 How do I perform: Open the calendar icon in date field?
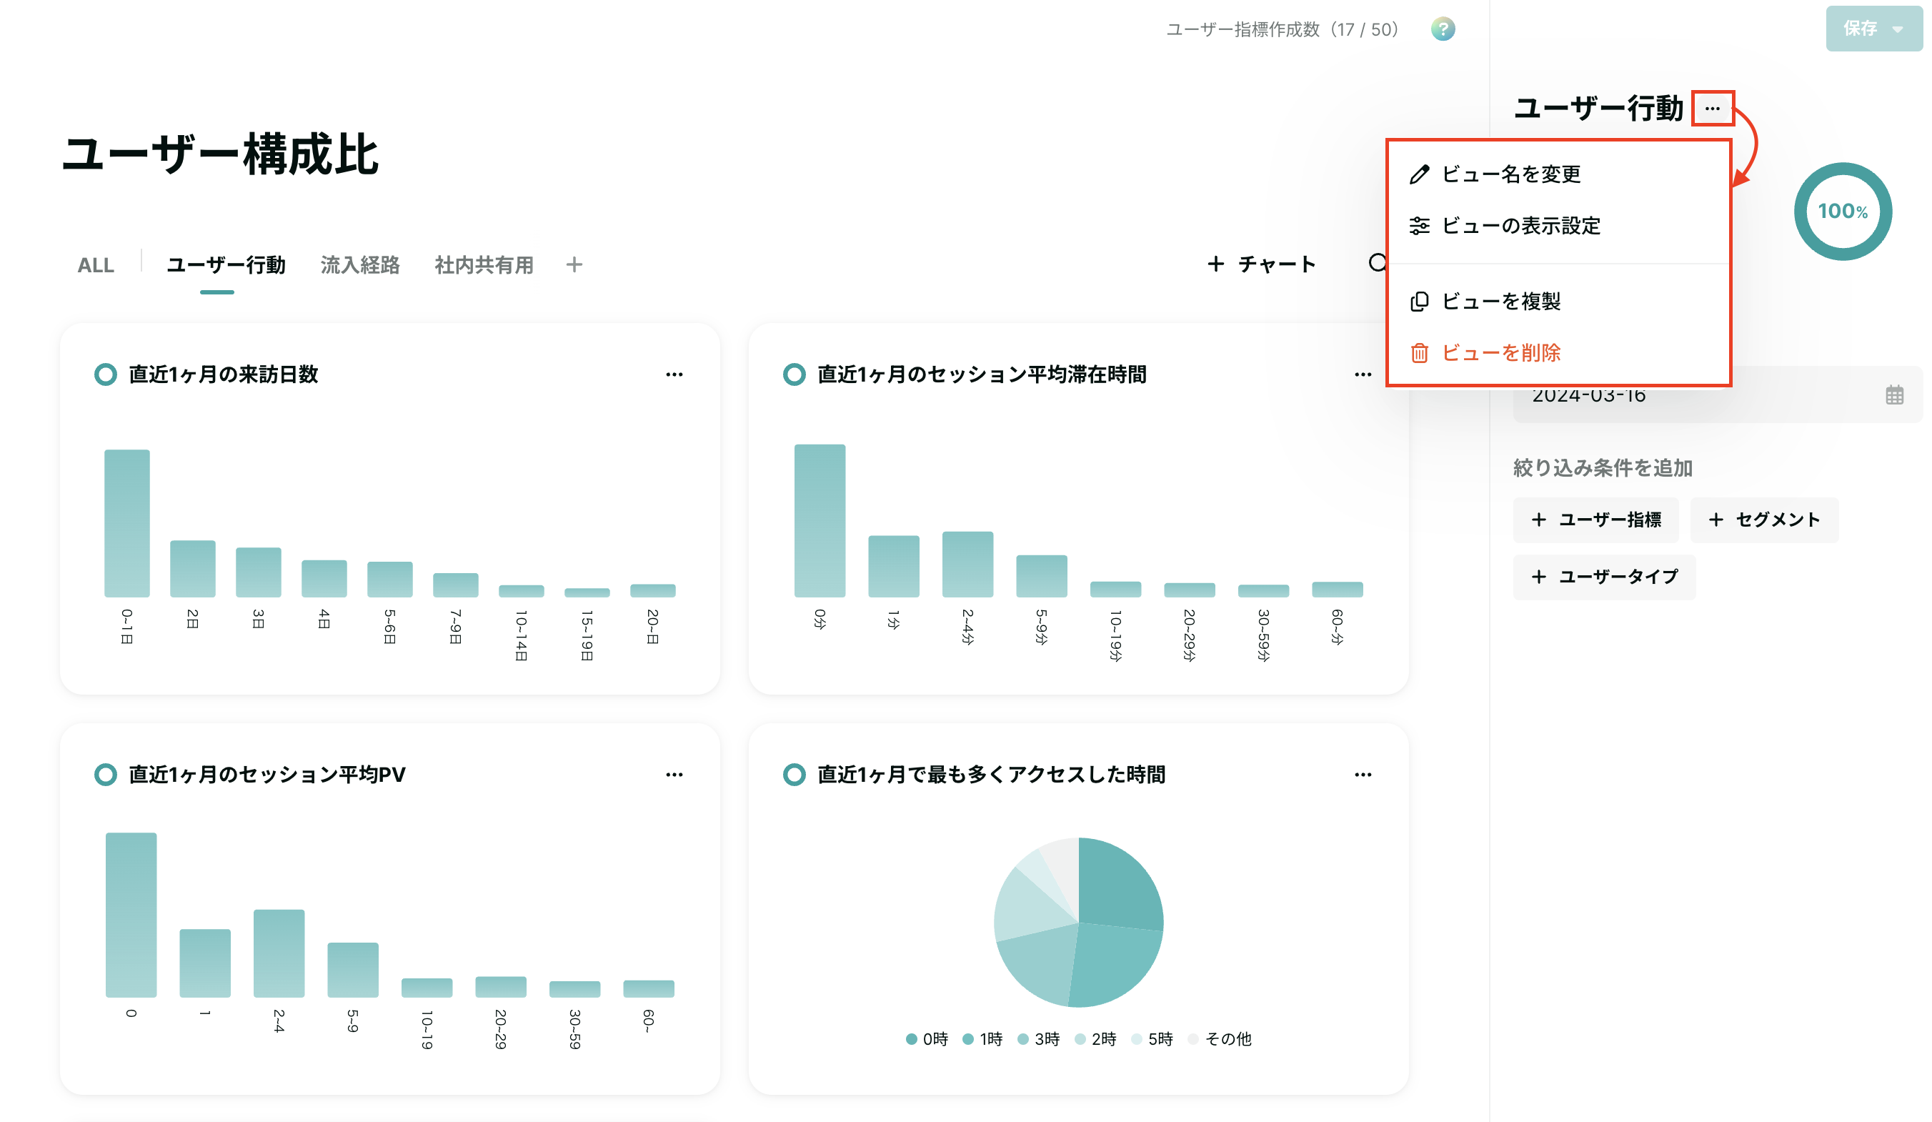click(1894, 395)
